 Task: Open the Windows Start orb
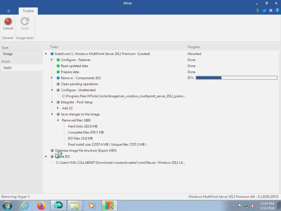7,206
